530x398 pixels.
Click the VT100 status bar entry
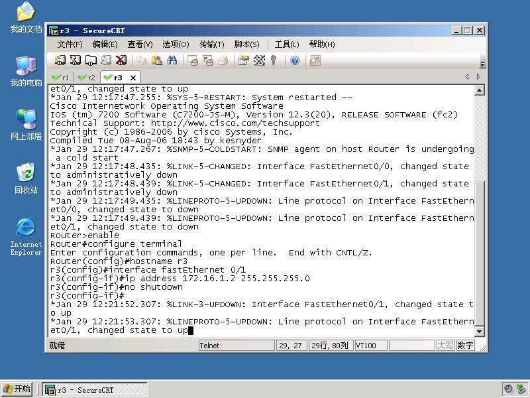[x=371, y=346]
